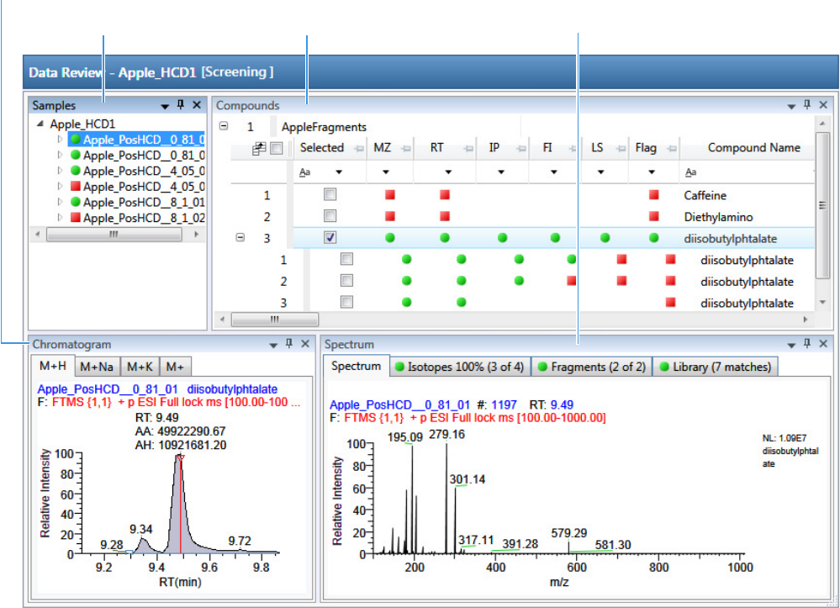This screenshot has width=840, height=608.
Task: Click the Selected filter Aa icon
Action: coord(305,172)
